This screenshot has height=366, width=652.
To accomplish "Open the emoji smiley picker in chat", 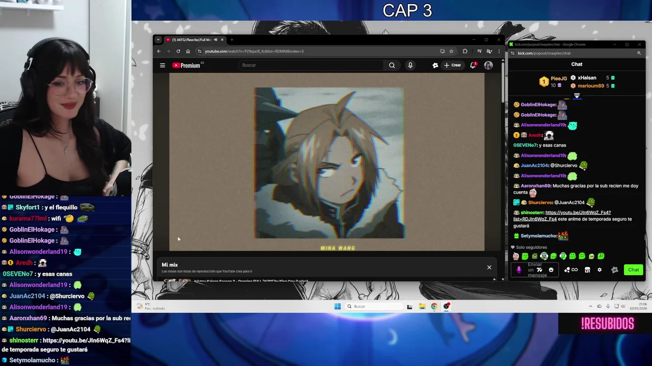I will point(551,270).
